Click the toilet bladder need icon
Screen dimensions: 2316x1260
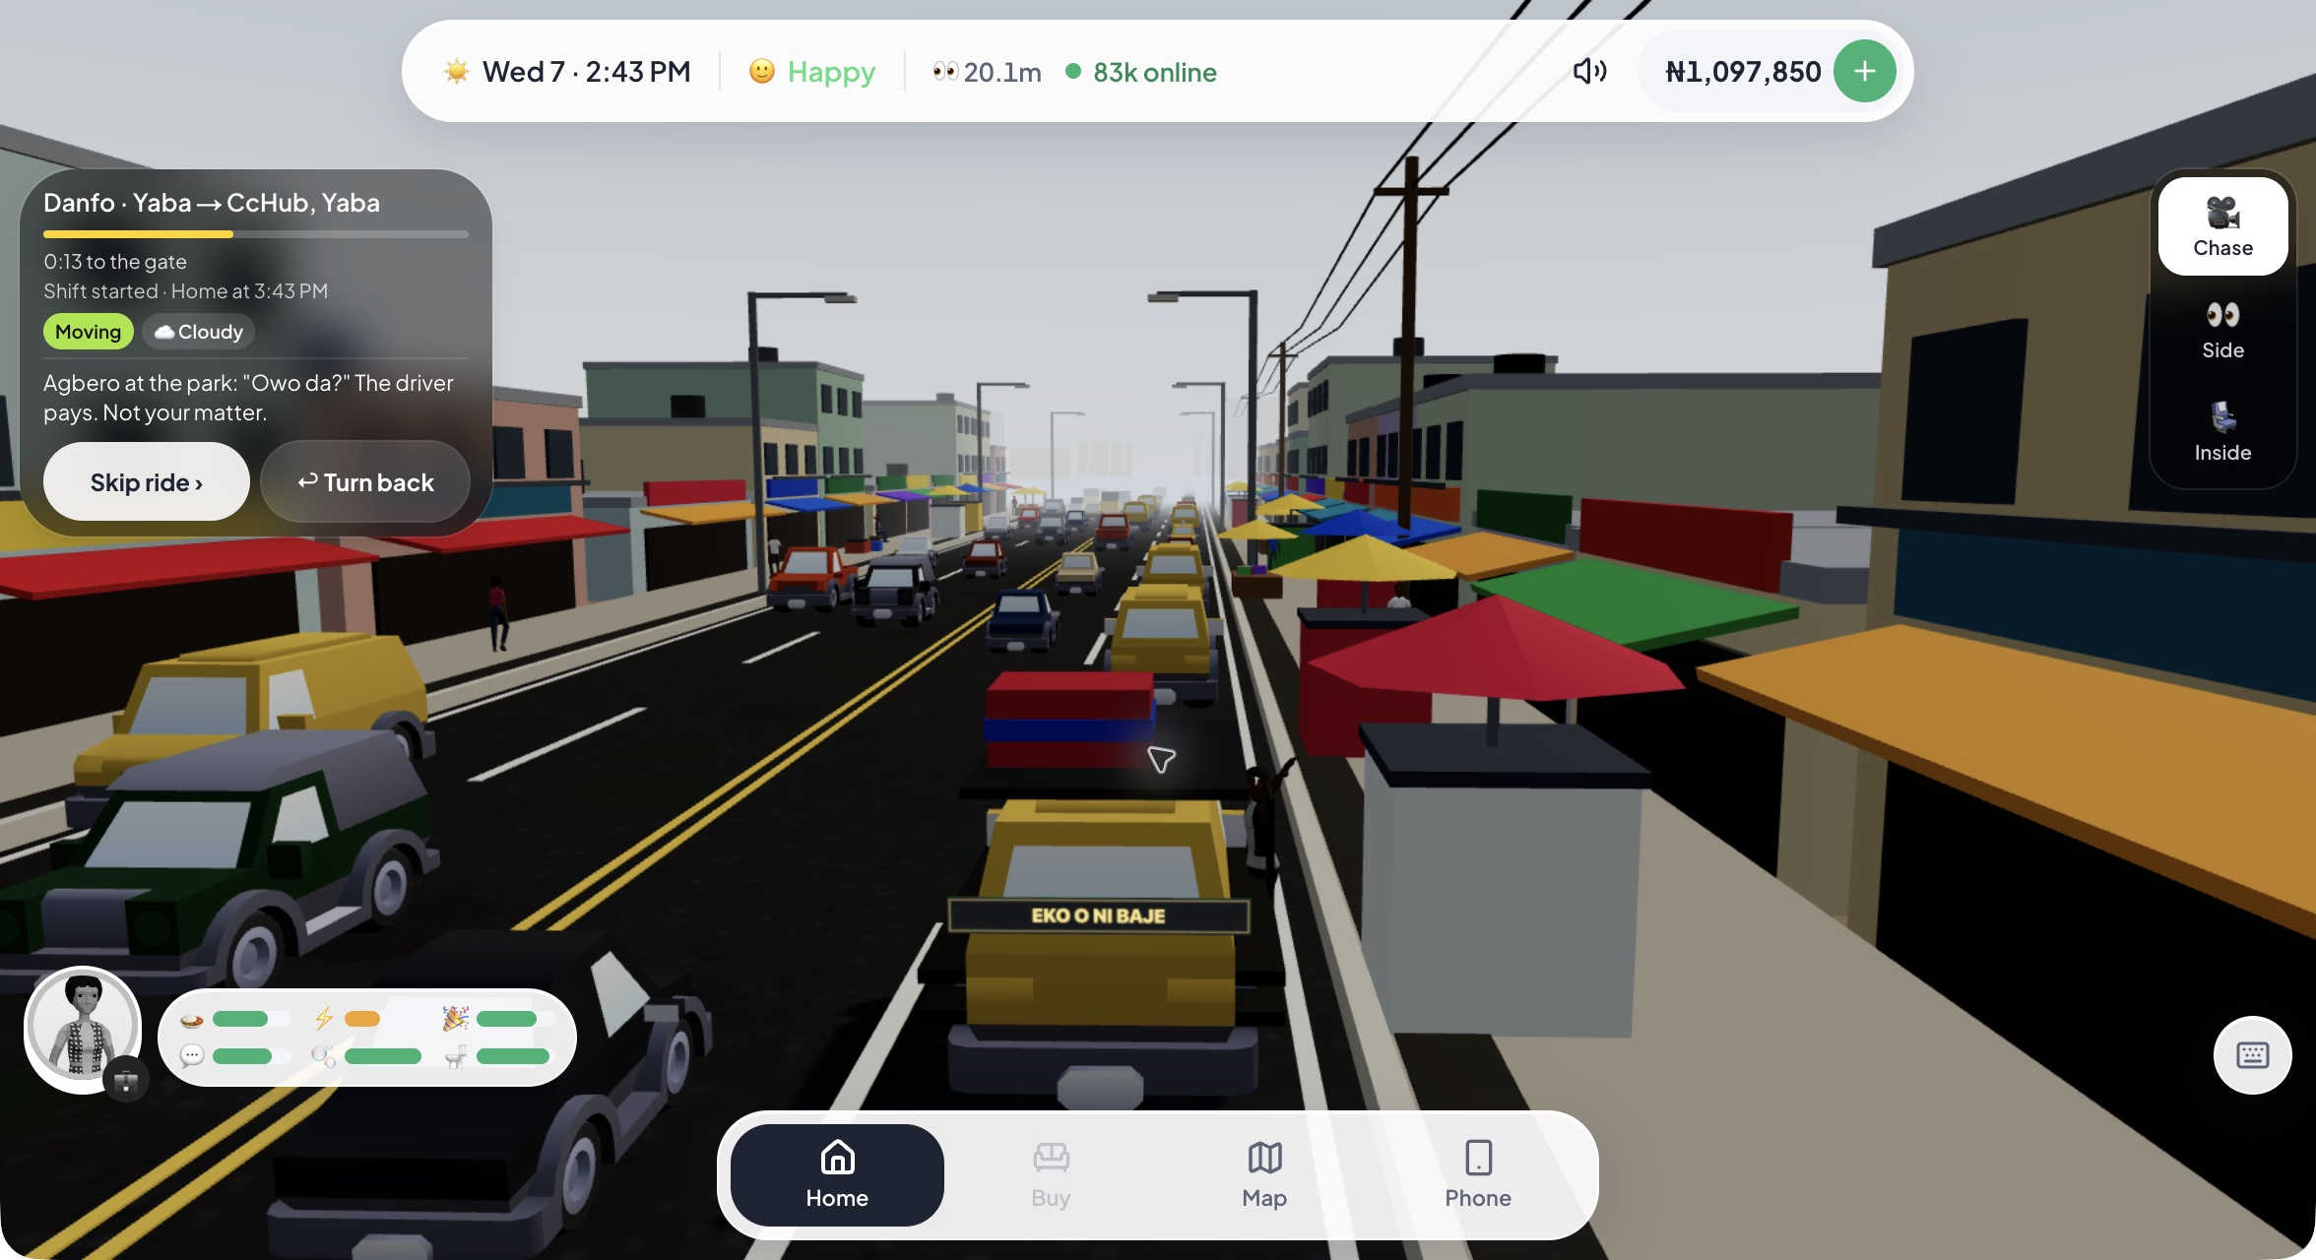click(x=455, y=1056)
